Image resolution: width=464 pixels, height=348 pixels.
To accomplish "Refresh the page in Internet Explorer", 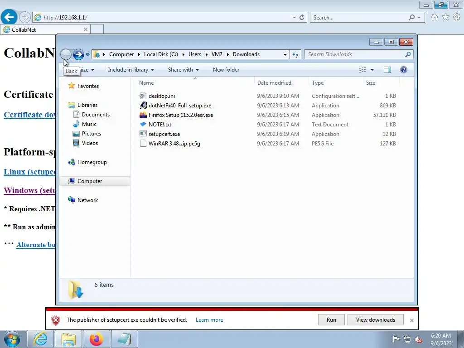I will pyautogui.click(x=302, y=18).
